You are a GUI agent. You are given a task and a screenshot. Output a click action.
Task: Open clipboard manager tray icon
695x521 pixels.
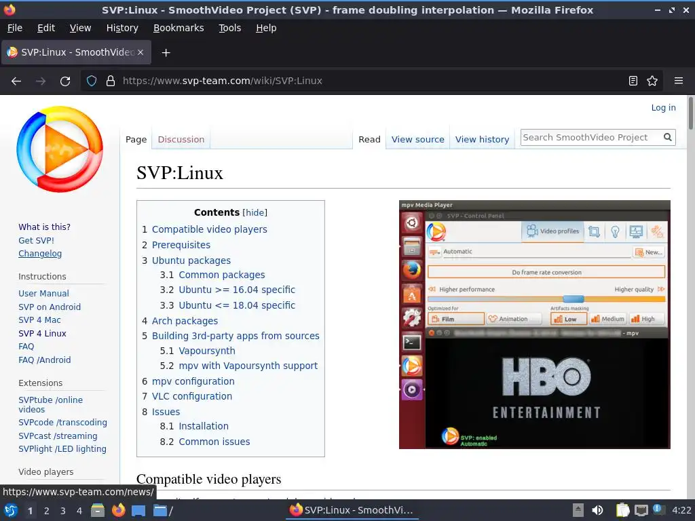[x=622, y=510]
